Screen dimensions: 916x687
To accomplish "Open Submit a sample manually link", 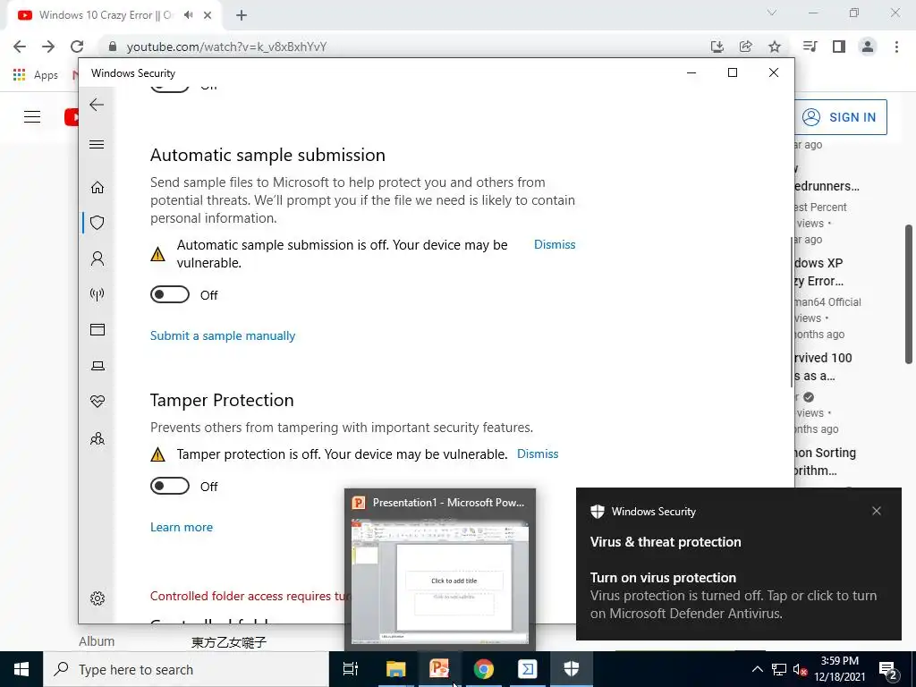I will (x=223, y=336).
